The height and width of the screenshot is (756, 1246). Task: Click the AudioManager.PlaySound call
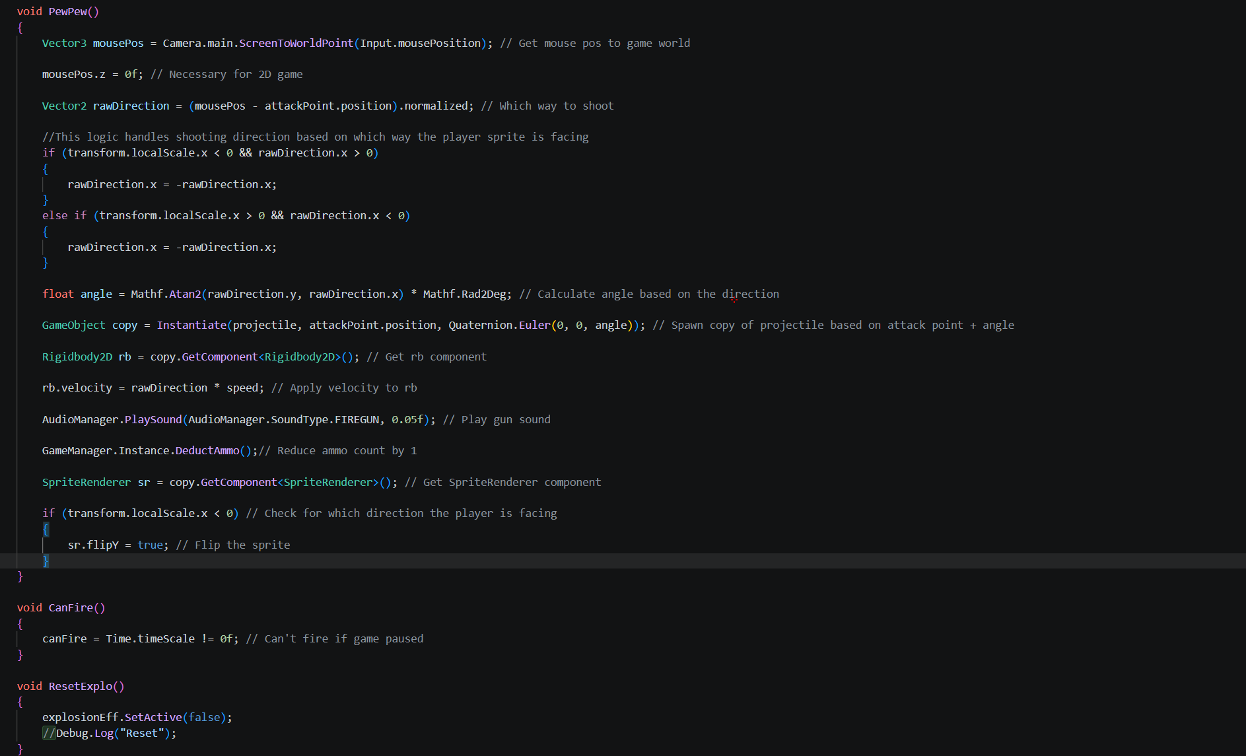point(112,419)
